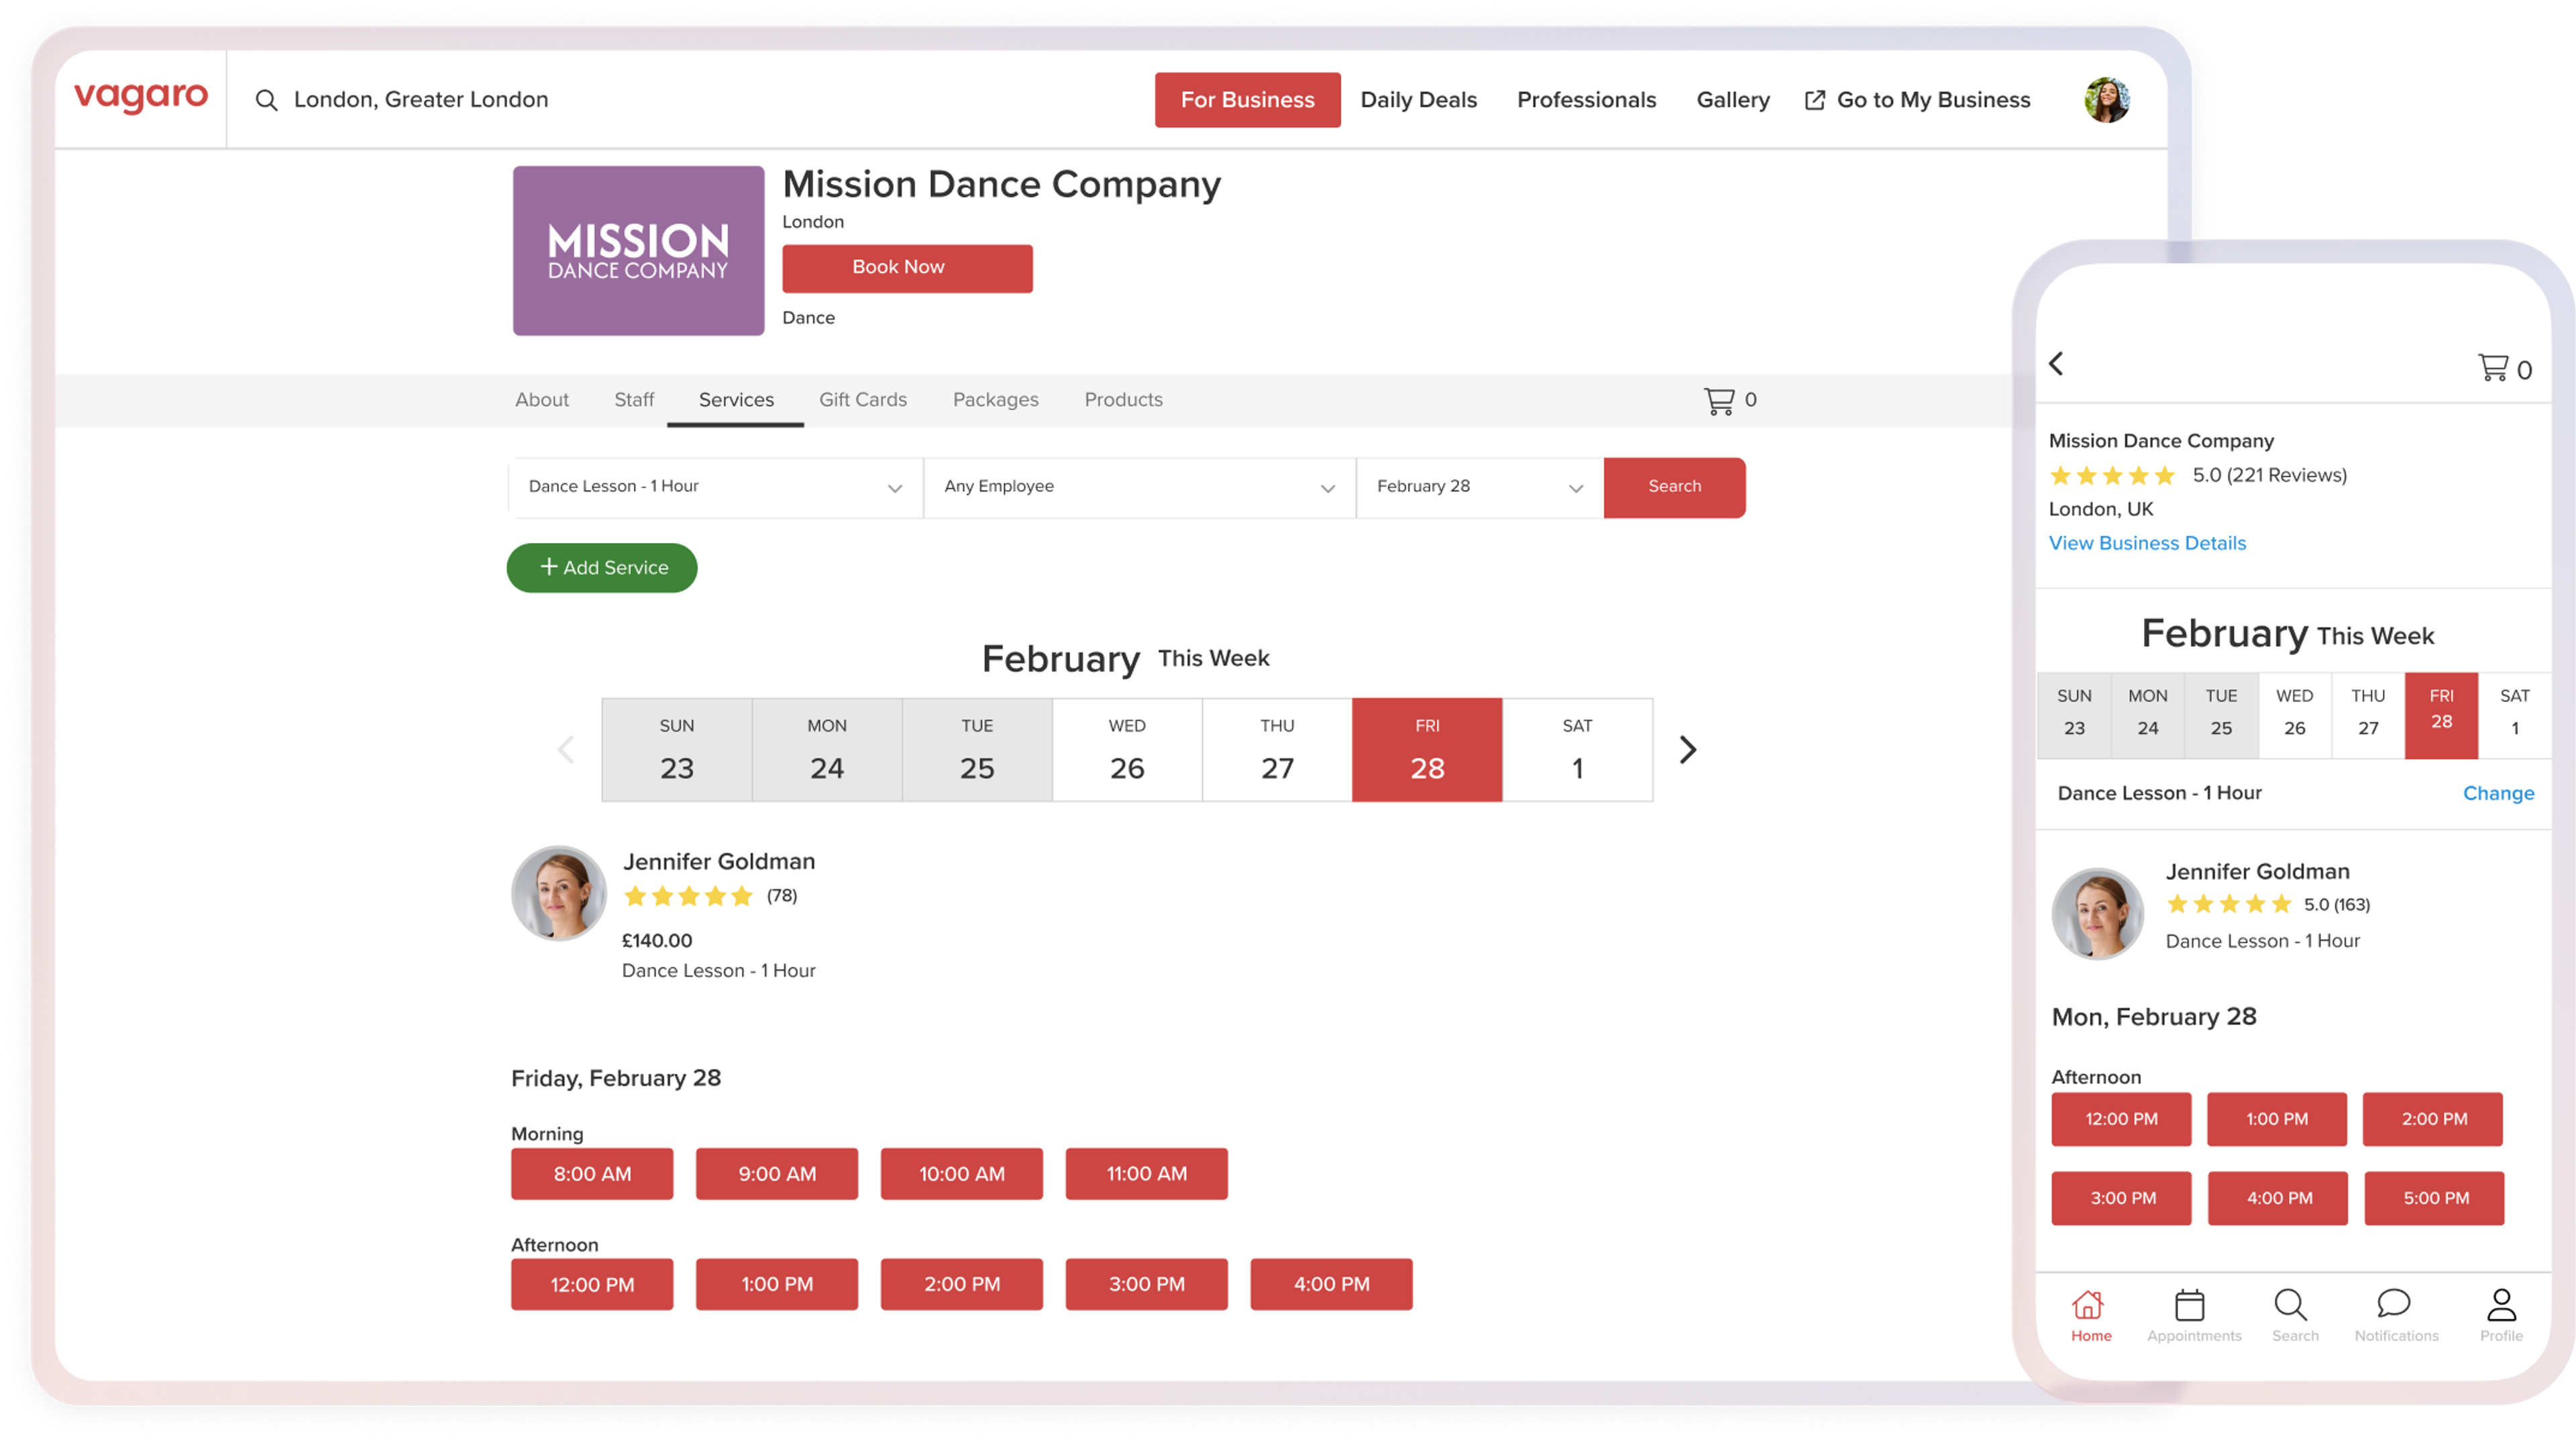
Task: Tap WED 26 in mobile calendar
Action: point(2294,715)
